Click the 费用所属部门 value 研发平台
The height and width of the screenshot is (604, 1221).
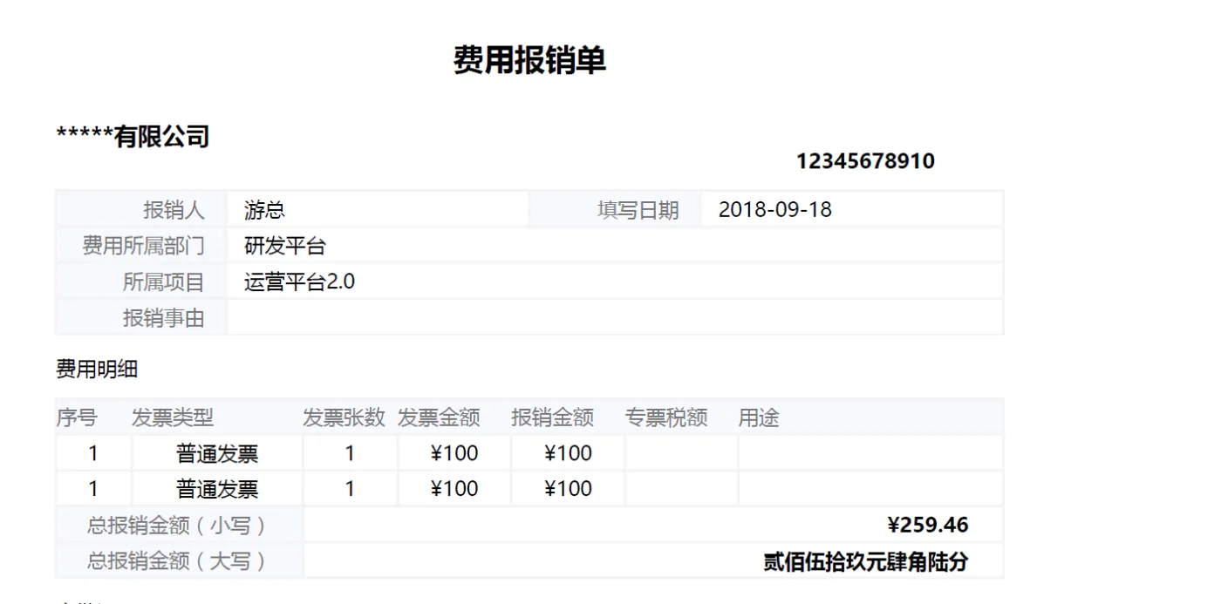pyautogui.click(x=614, y=246)
